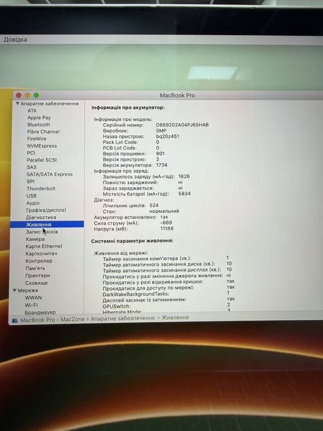Click the green zoom window button
This screenshot has height=431, width=323.
tap(36, 95)
